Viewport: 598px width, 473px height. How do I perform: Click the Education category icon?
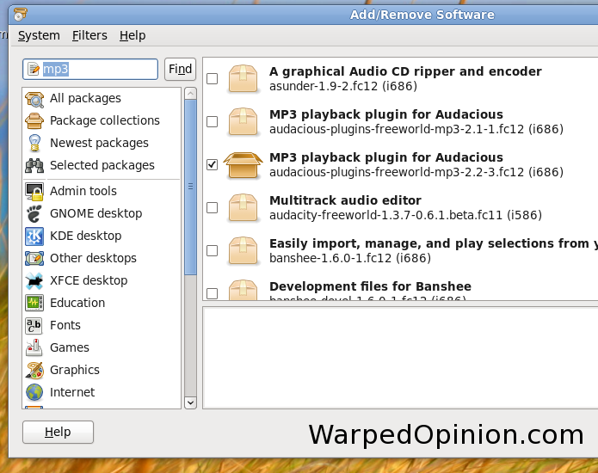[34, 303]
